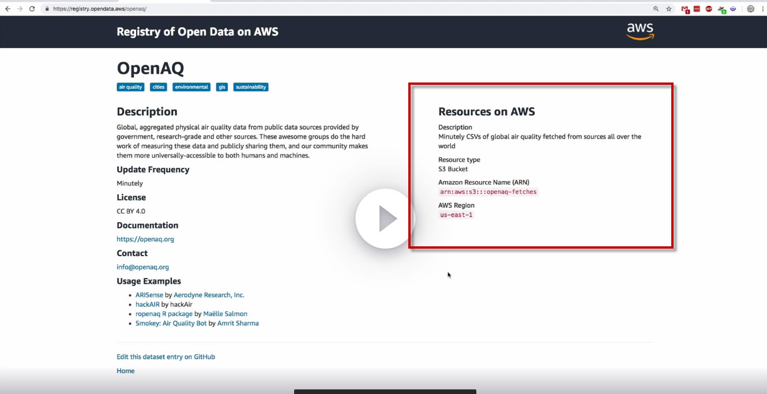767x394 pixels.
Task: Click the red LastPass extension icon
Action: (697, 9)
